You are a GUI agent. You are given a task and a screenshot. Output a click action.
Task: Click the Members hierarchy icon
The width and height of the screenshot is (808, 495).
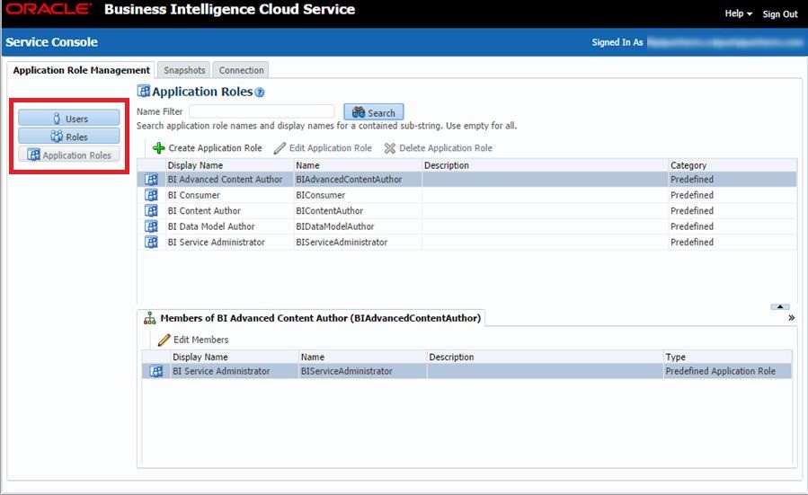[x=149, y=318]
